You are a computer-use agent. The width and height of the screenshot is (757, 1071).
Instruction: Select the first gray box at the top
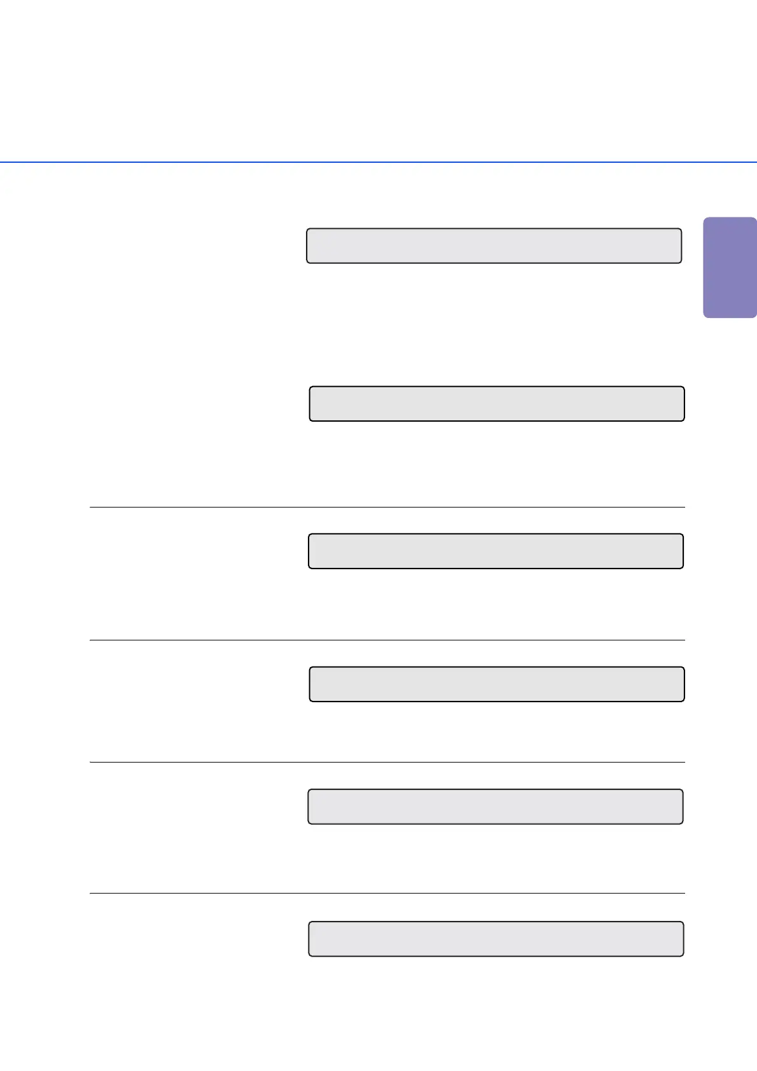pos(494,245)
